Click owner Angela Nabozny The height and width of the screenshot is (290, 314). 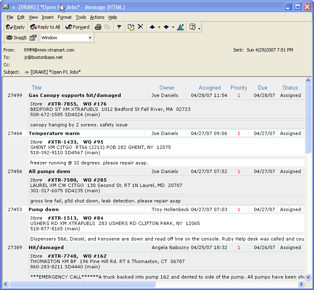point(170,247)
